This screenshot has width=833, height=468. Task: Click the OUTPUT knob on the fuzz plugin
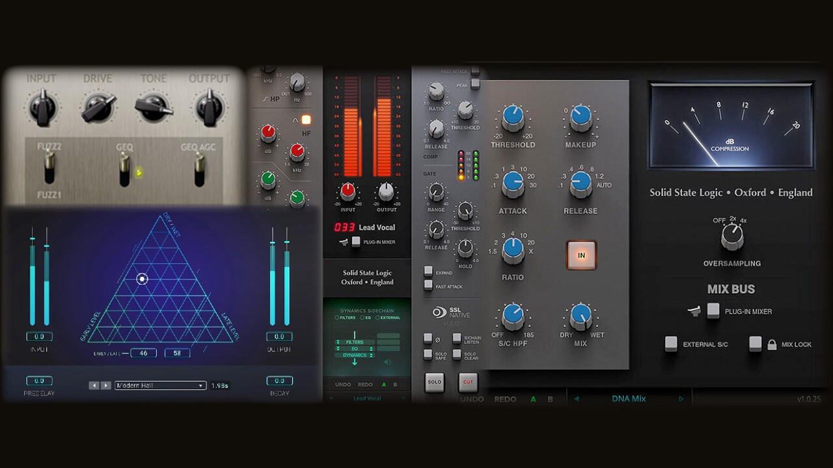tap(210, 107)
